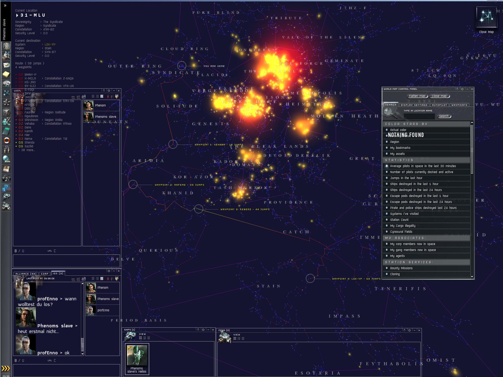Open the Waypoints tab
Viewport: 503px width, 377px height.
(459, 105)
